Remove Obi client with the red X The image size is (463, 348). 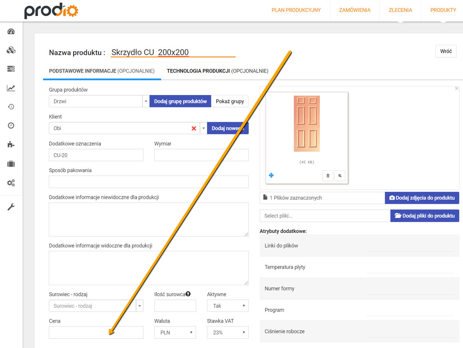194,128
